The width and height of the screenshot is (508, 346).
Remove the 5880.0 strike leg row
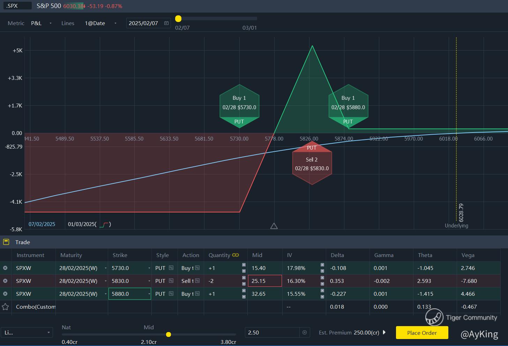pos(5,294)
